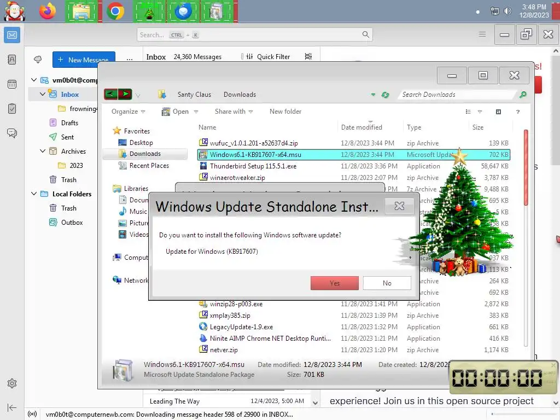560x420 pixels.
Task: Open the Thunderbird Mail space icon
Action: [12, 35]
